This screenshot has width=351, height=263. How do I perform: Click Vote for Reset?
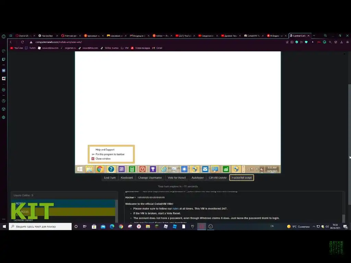pyautogui.click(x=177, y=178)
